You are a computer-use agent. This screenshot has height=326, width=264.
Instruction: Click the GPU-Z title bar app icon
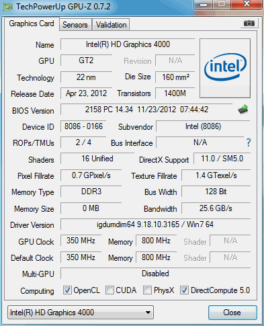7,7
